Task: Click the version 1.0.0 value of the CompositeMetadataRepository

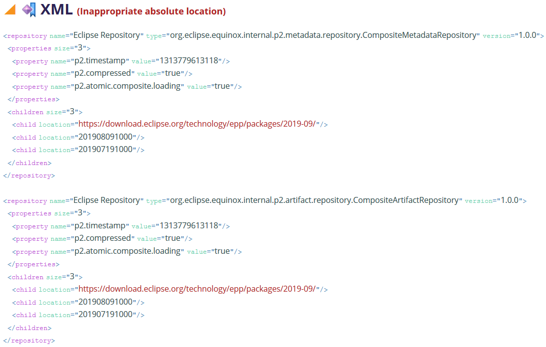Action: point(528,35)
